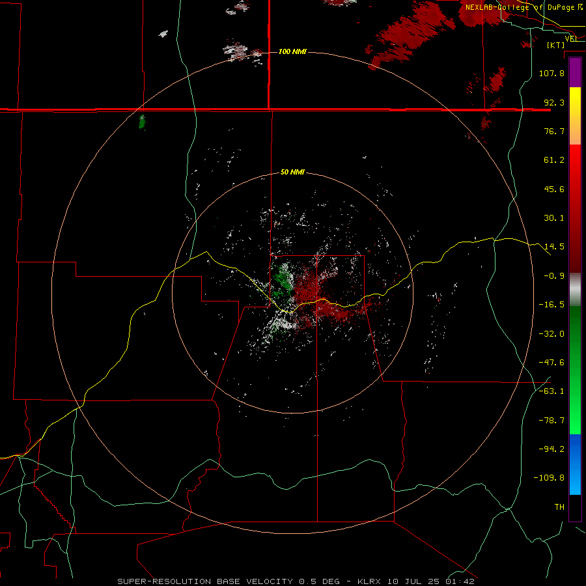The height and width of the screenshot is (586, 586).
Task: Click the -78.7 velocity scale value
Action: click(551, 421)
